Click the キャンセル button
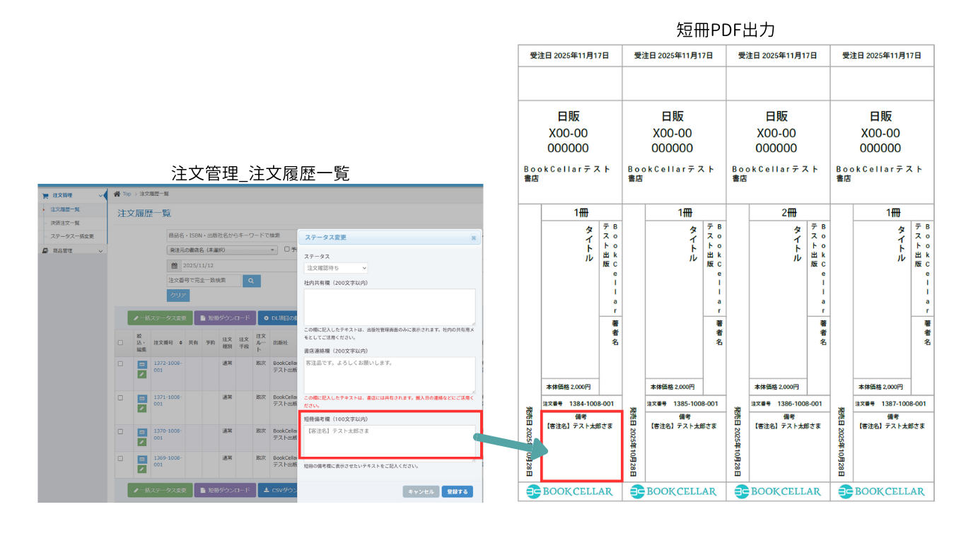 pyautogui.click(x=421, y=491)
